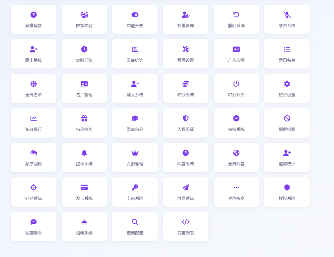Select the 全局问答 label text
The image size is (334, 257).
pos(236,164)
